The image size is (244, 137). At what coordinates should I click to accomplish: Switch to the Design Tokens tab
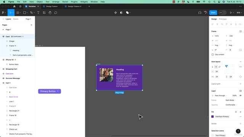point(52,6)
